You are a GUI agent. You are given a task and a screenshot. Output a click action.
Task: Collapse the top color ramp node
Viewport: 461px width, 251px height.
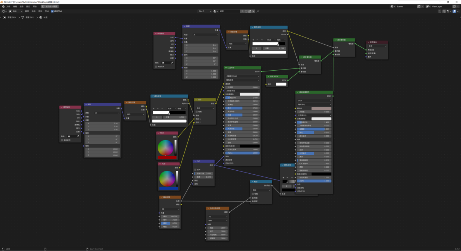coord(252,27)
